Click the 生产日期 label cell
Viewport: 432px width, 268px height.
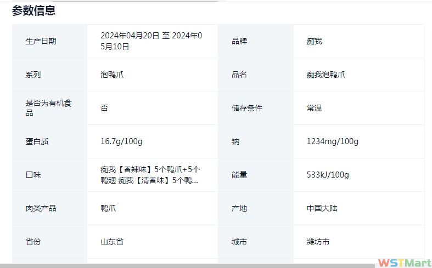pyautogui.click(x=41, y=41)
